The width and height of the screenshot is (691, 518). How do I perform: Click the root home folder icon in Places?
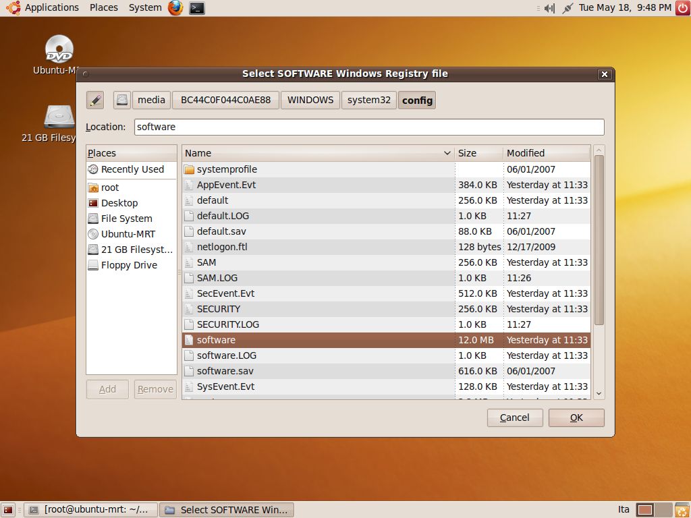pos(93,188)
